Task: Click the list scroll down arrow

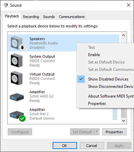Action: point(123,121)
